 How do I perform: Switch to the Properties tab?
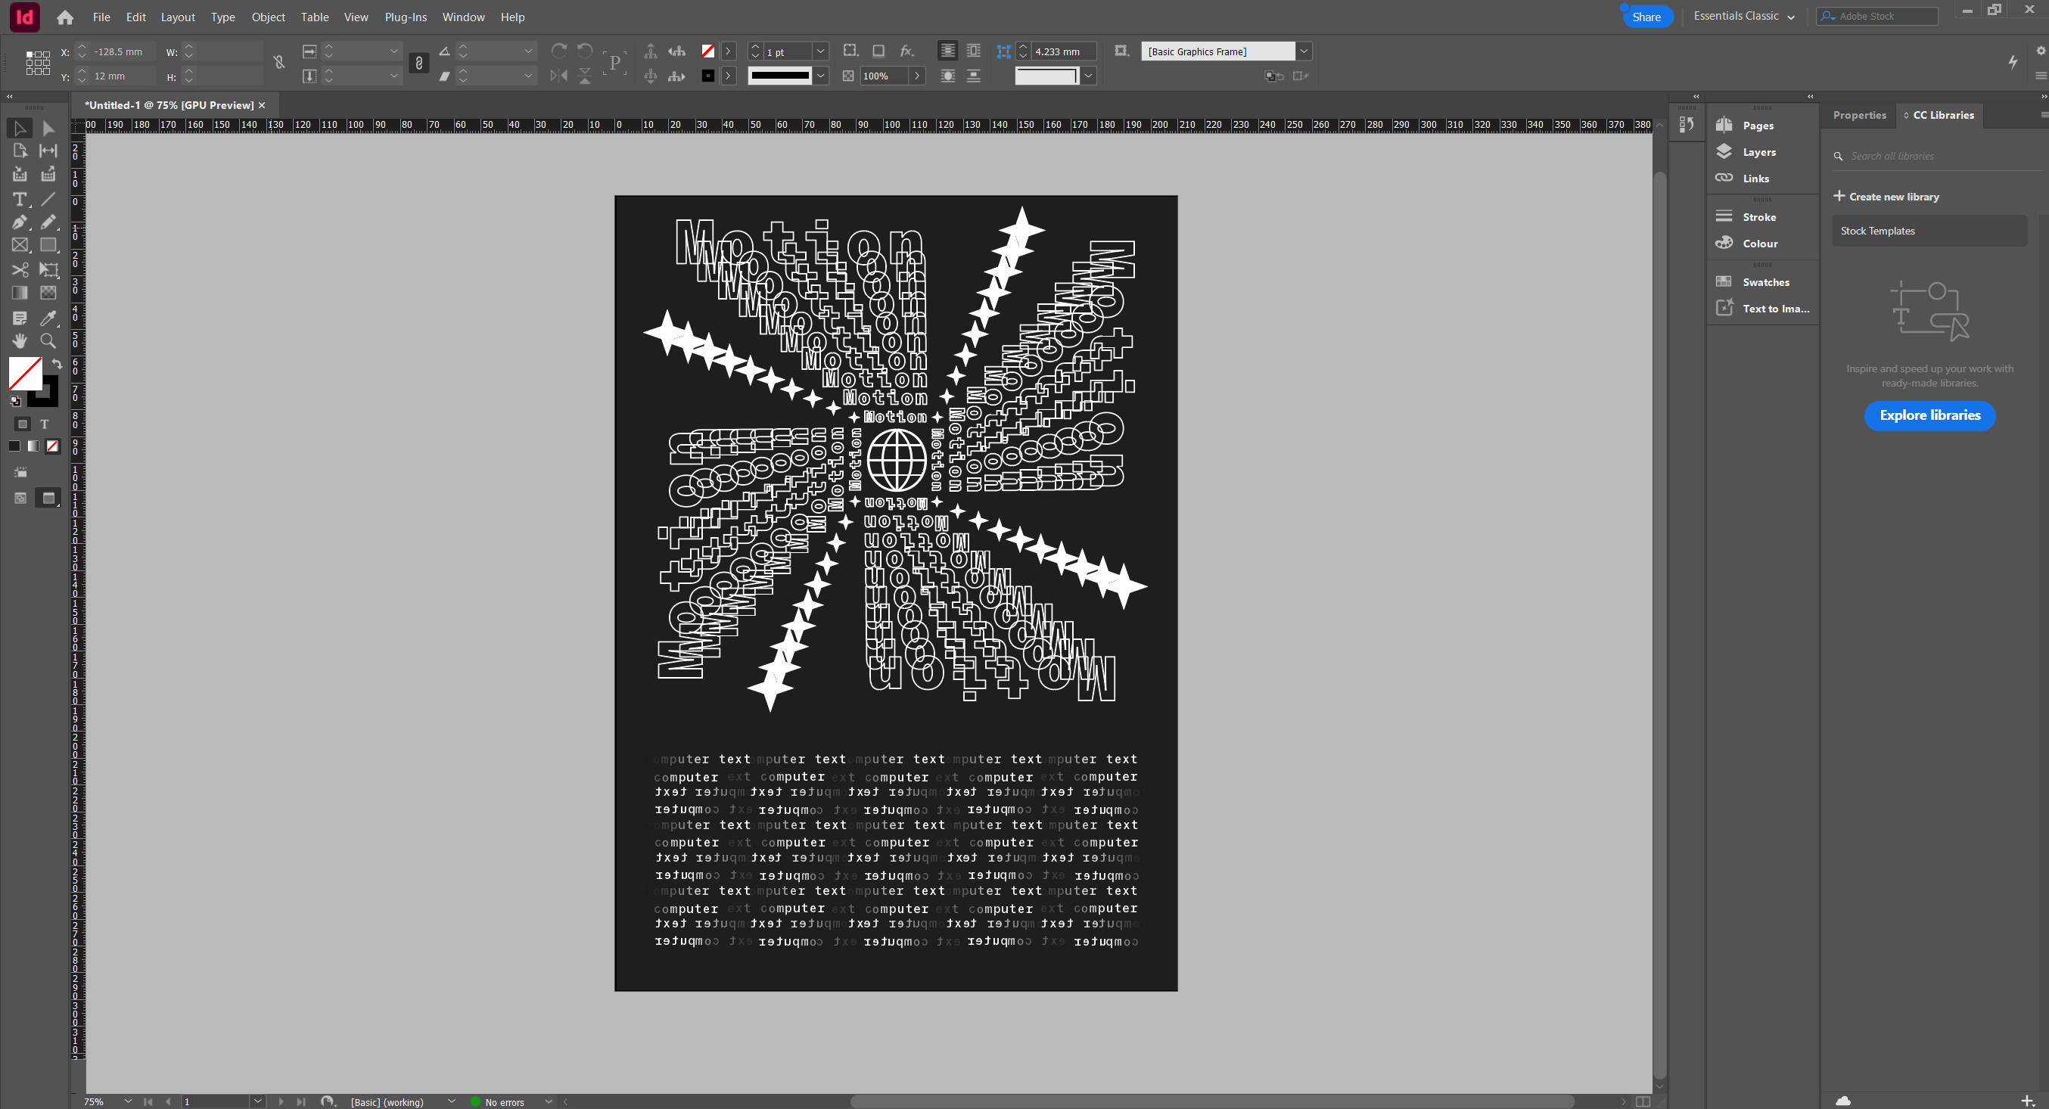click(x=1859, y=115)
